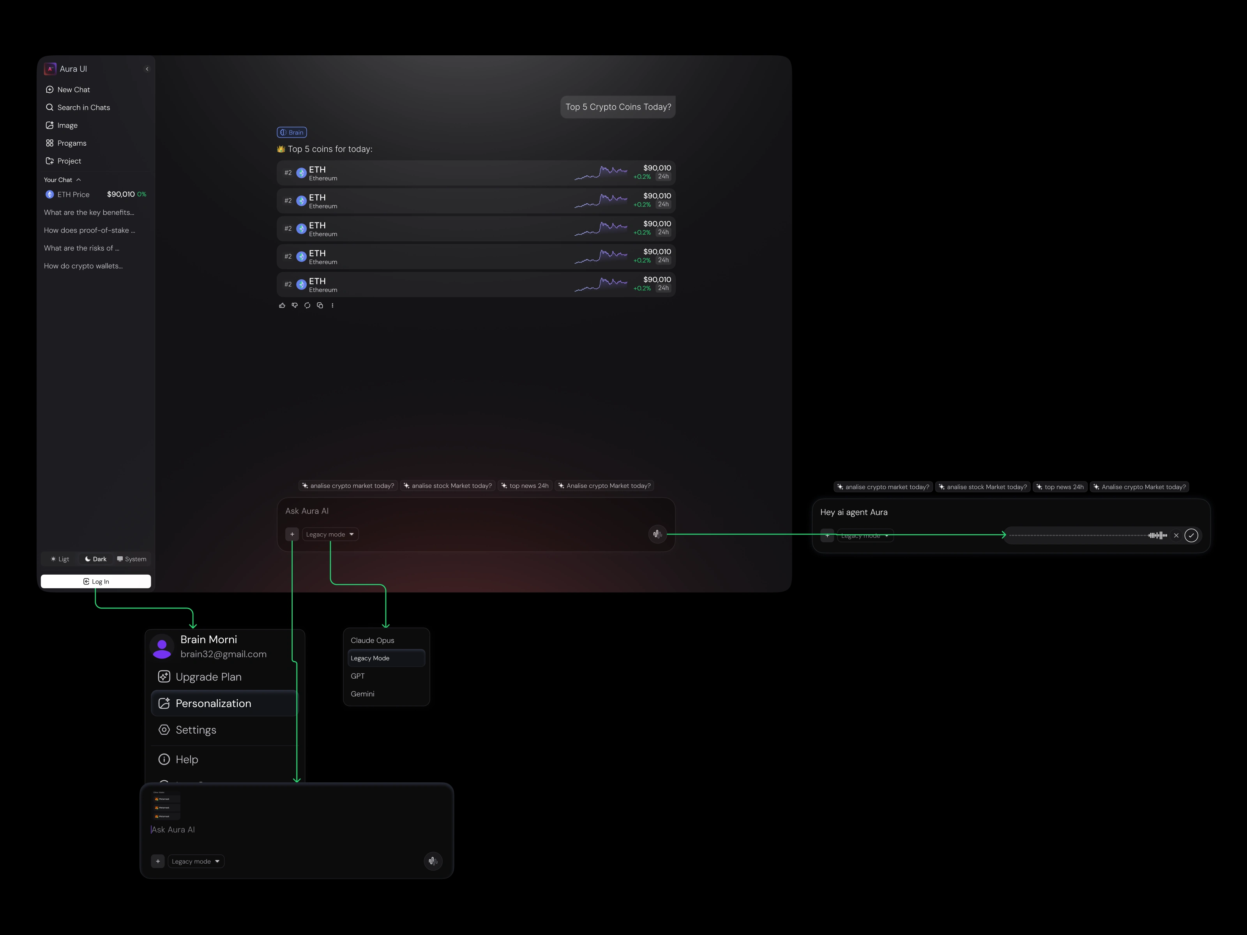Click the thumbs down feedback icon
Image resolution: width=1247 pixels, height=935 pixels.
click(x=294, y=305)
